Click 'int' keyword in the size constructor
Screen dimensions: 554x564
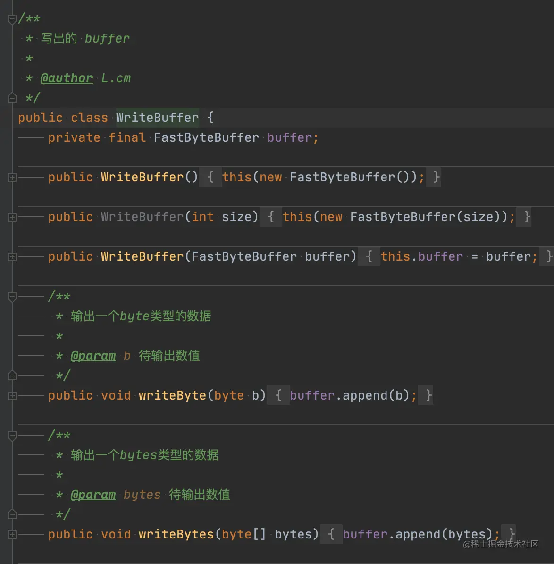click(x=202, y=217)
